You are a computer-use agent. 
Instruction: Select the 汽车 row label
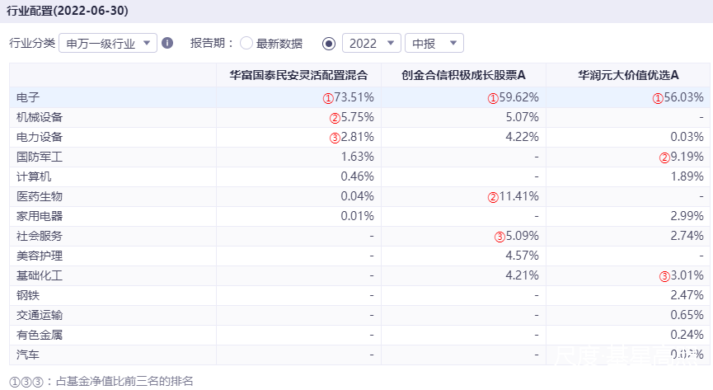click(28, 355)
